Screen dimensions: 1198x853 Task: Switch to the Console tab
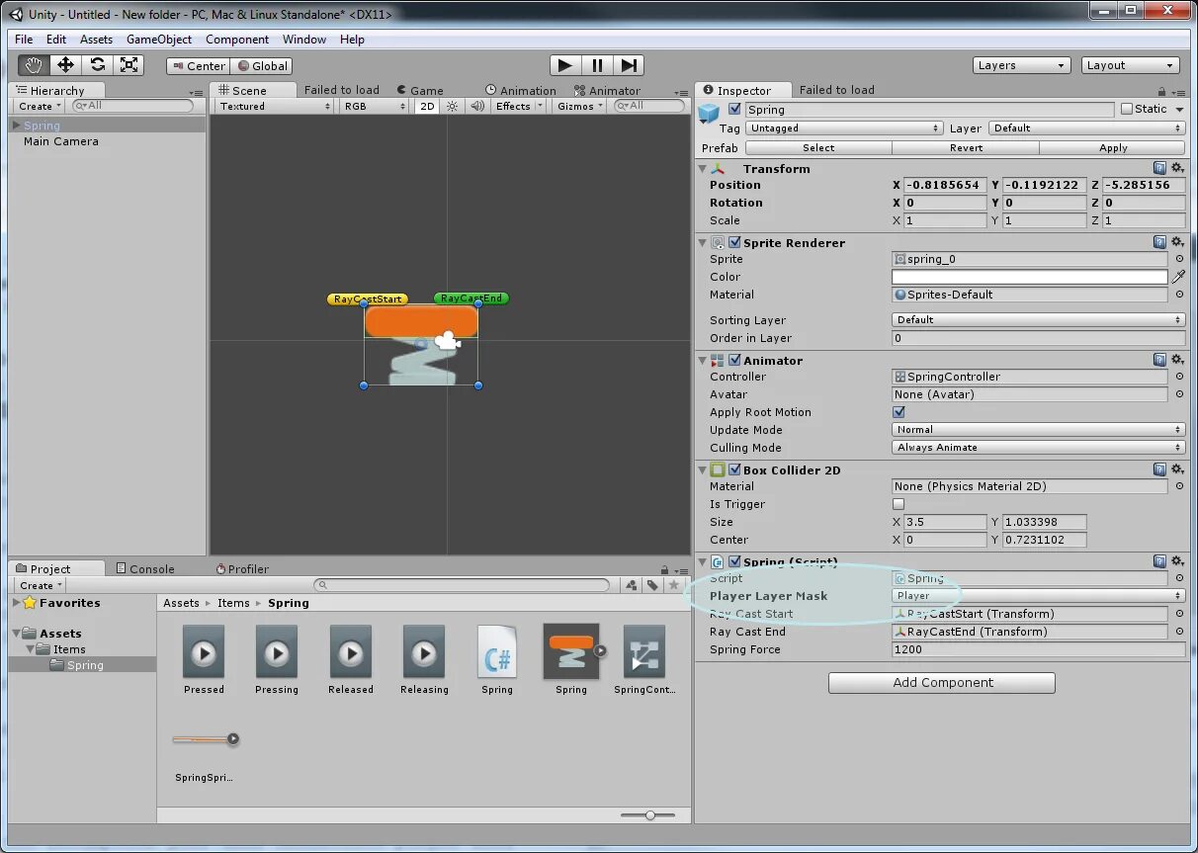tap(145, 568)
